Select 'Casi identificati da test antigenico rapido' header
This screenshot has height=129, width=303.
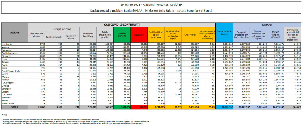[173, 35]
